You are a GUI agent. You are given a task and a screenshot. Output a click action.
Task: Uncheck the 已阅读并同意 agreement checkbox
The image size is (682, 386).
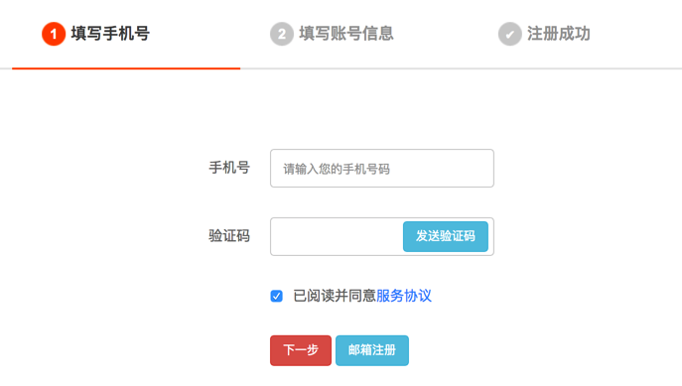(276, 296)
